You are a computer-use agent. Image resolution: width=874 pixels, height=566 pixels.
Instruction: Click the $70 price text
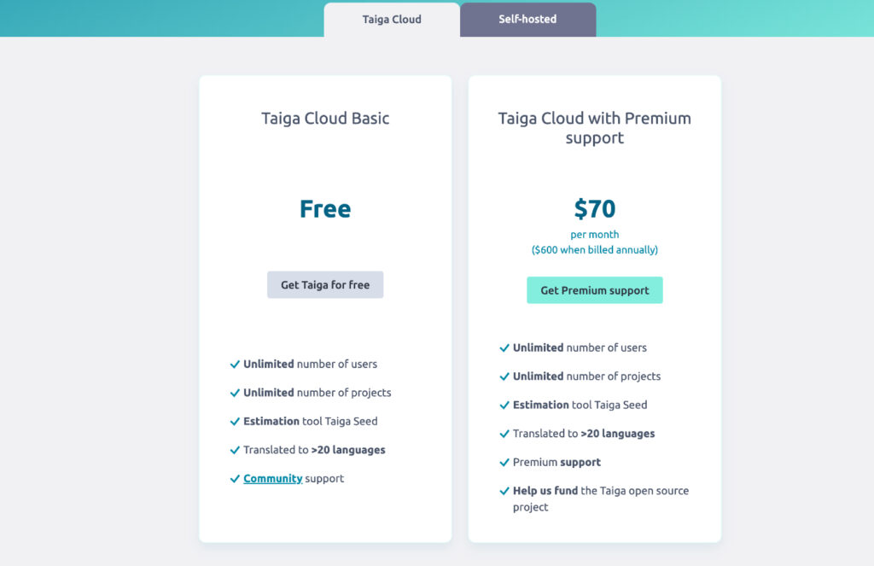[x=595, y=208]
